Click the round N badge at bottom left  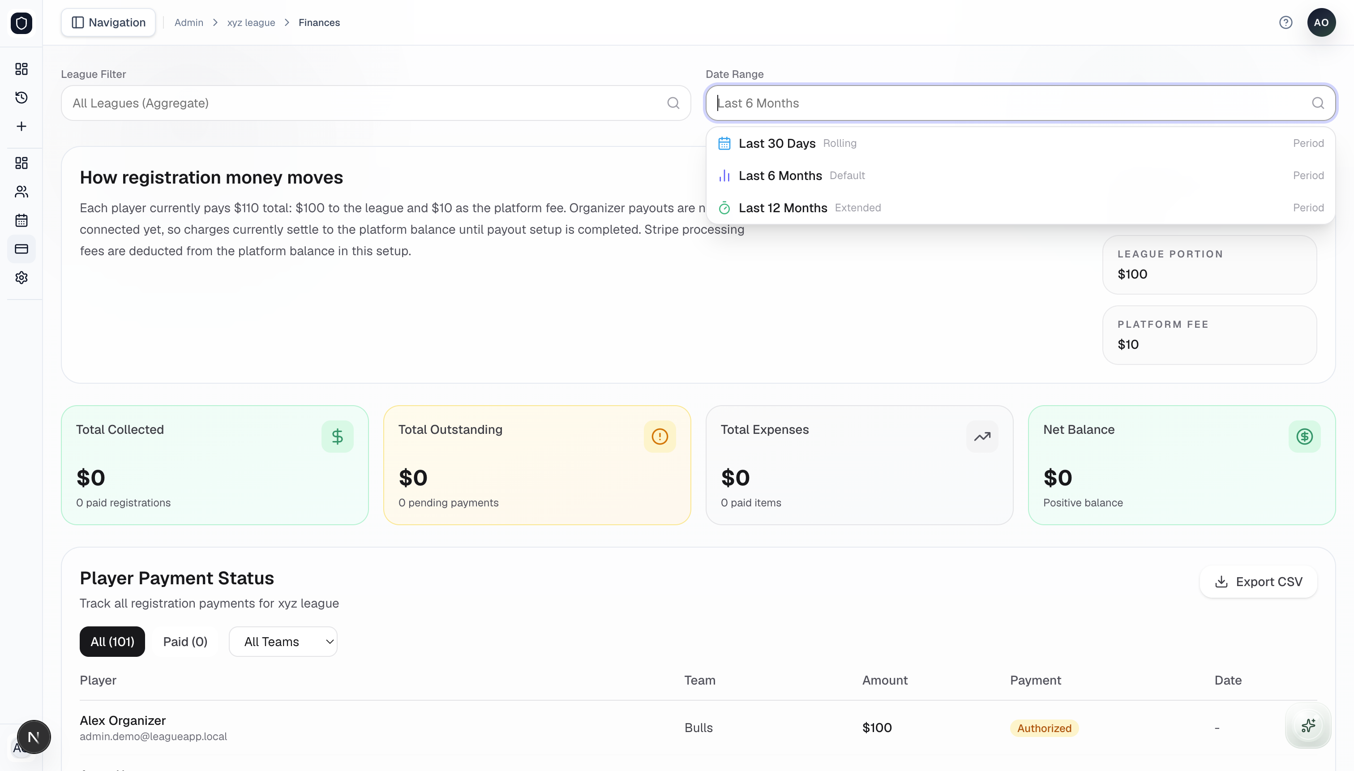pyautogui.click(x=34, y=737)
